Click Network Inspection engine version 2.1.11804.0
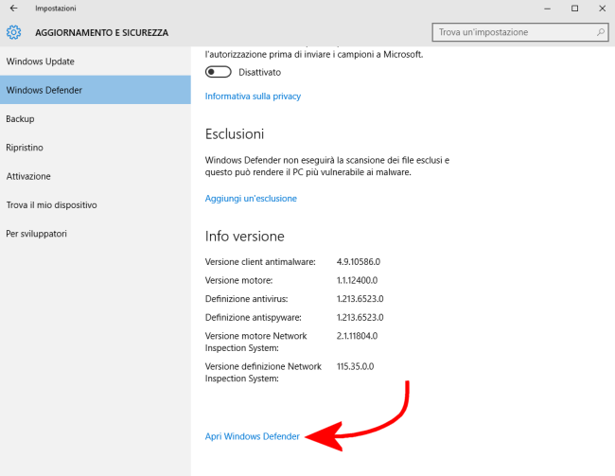The width and height of the screenshot is (615, 476). [357, 336]
